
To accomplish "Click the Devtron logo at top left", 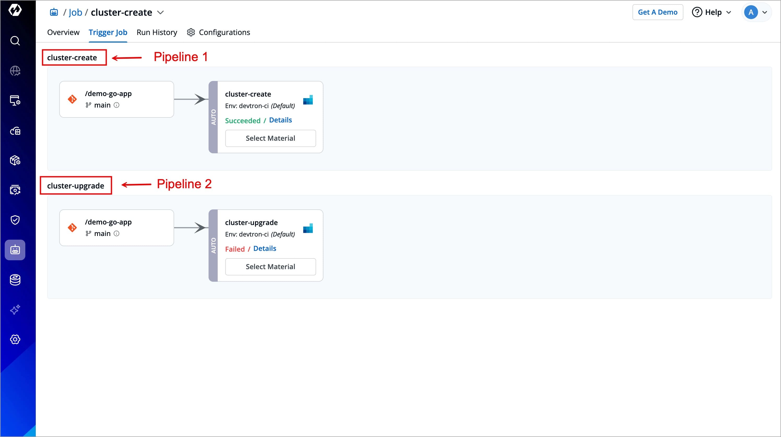I will [x=15, y=10].
